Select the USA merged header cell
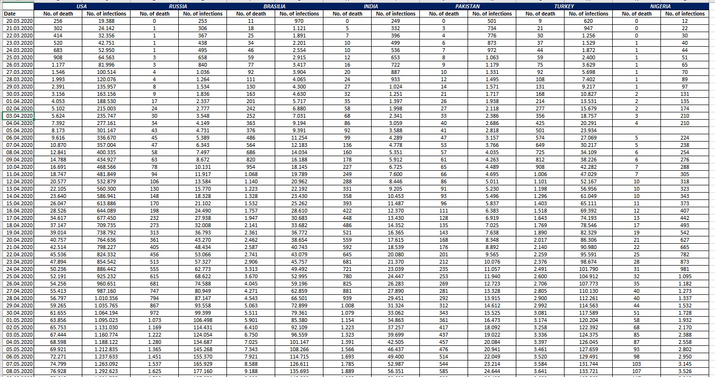The width and height of the screenshot is (715, 377). click(82, 7)
